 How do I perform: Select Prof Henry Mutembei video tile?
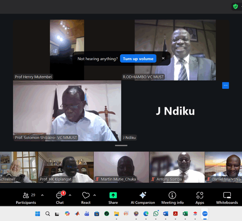67,50
